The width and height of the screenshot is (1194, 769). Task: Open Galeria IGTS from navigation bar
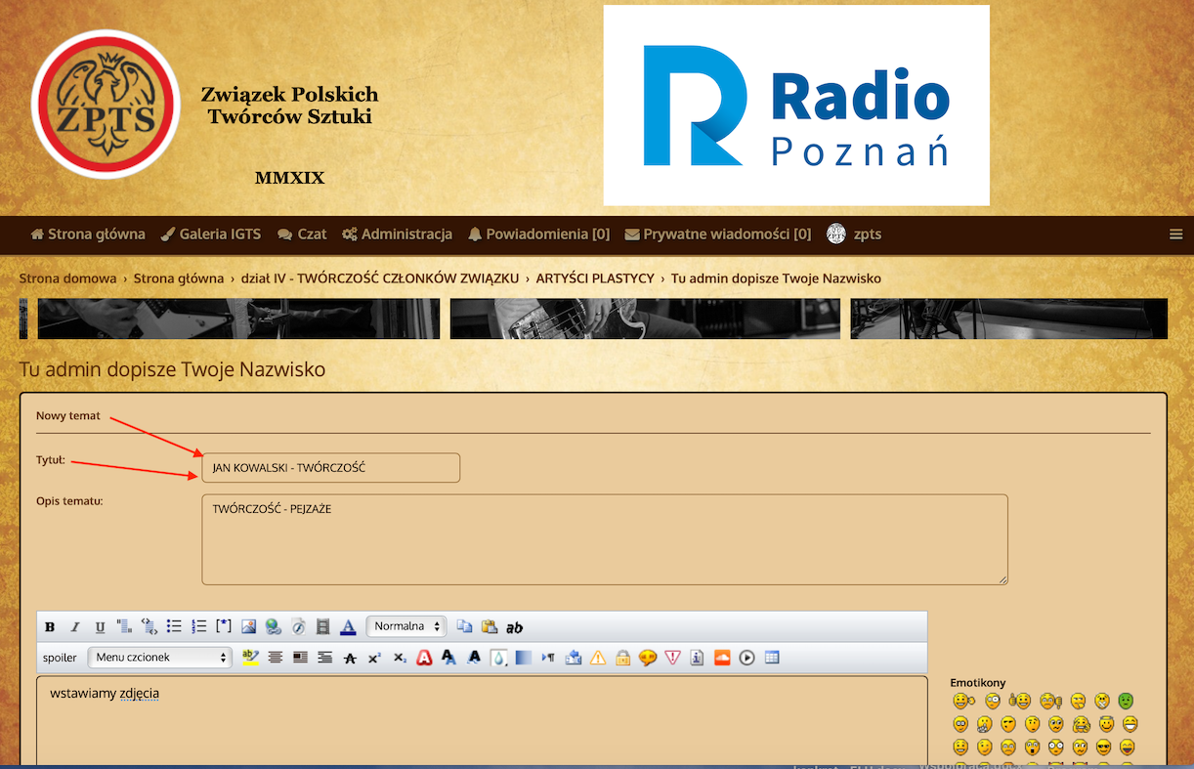[x=211, y=235]
